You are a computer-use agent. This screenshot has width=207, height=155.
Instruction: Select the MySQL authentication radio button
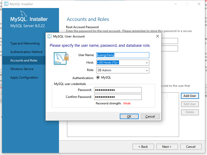(x=99, y=77)
